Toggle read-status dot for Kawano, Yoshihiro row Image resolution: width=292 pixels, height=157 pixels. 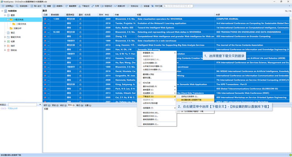(x=45, y=58)
